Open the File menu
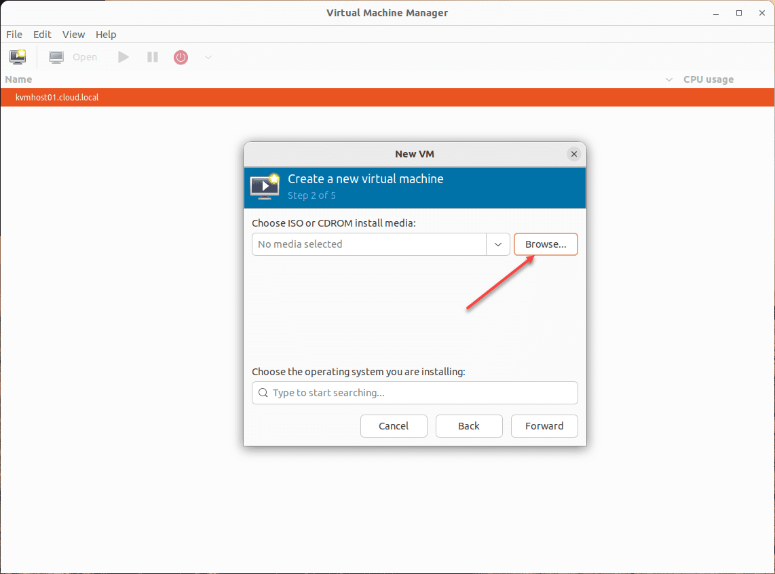This screenshot has height=574, width=775. pyautogui.click(x=14, y=35)
